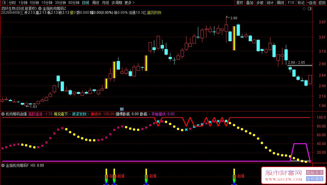Open the 更多 periods chevron

click(129, 3)
